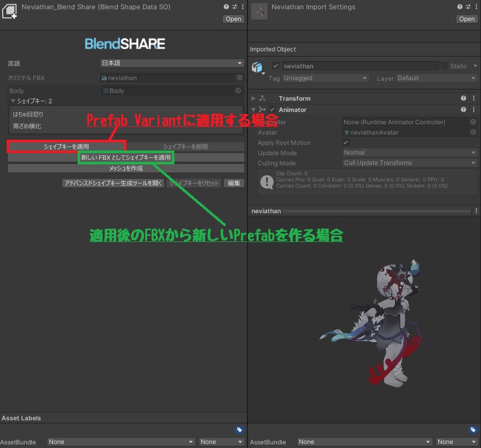Click the Blend Shape Data SO asset icon
The height and width of the screenshot is (448, 481).
[9, 11]
